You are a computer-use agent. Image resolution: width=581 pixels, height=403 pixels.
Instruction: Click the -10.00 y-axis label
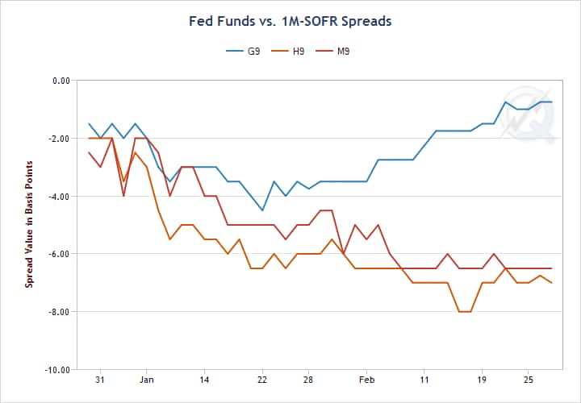pos(58,369)
